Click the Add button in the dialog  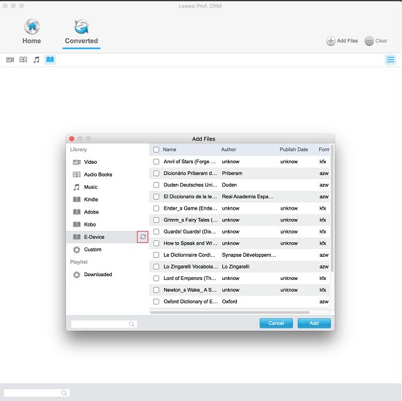click(314, 323)
